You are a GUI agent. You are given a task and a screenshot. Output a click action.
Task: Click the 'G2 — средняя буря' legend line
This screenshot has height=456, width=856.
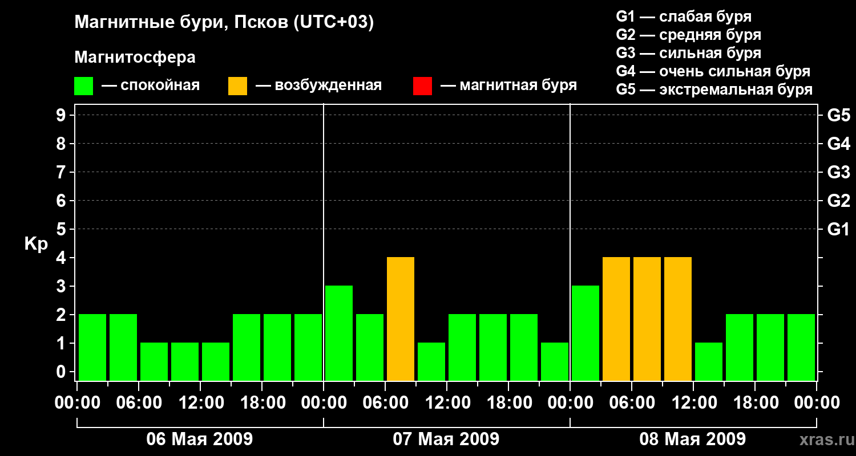tap(688, 35)
